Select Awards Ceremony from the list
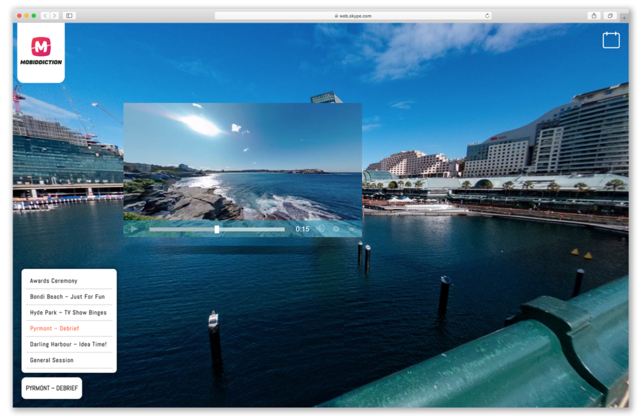 pyautogui.click(x=54, y=281)
